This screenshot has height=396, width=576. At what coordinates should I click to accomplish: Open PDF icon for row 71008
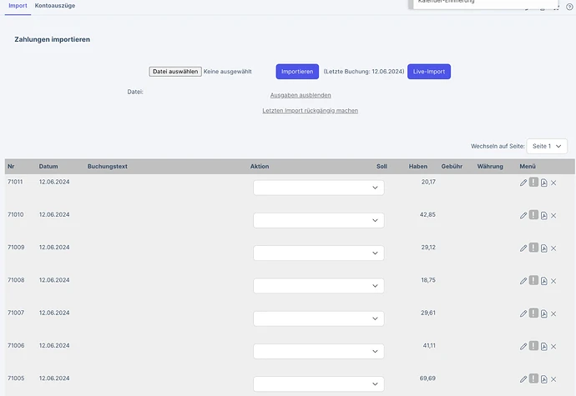pos(544,281)
